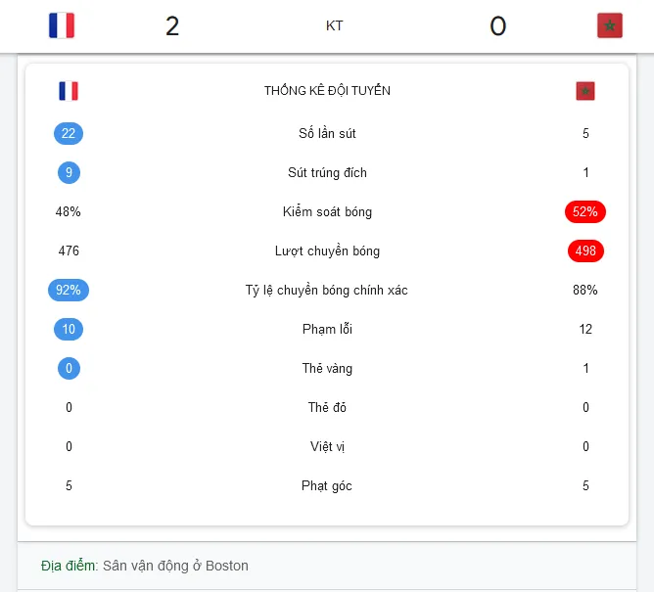Click Morocco's score of 0
654x592 pixels.
coord(498,25)
